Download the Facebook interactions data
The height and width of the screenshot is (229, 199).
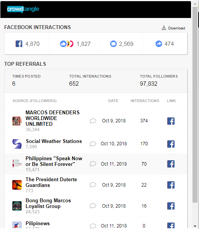[x=173, y=28]
